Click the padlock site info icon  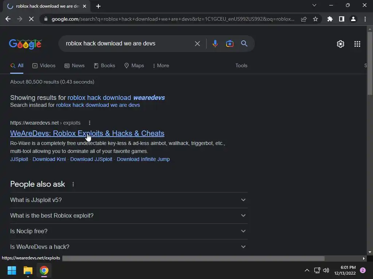coord(46,19)
